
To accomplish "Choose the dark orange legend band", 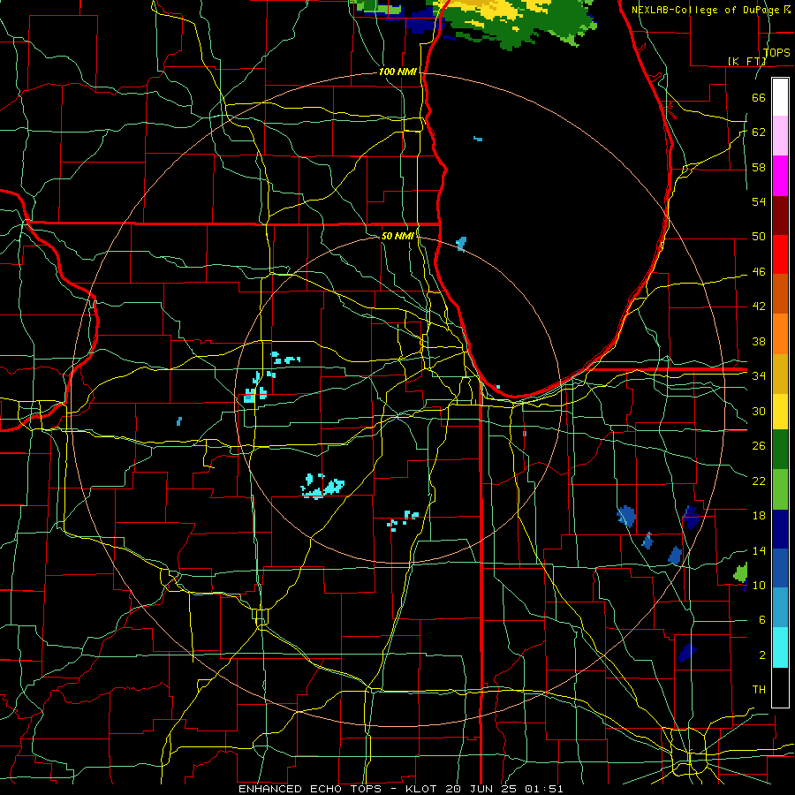I will [780, 294].
